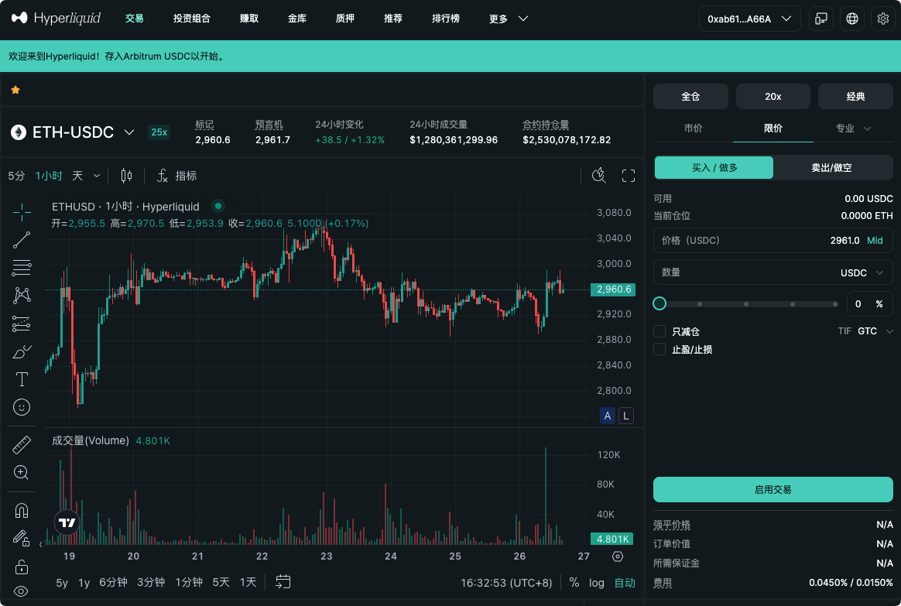This screenshot has width=901, height=606.
Task: Click the 启用交易 button
Action: (773, 489)
